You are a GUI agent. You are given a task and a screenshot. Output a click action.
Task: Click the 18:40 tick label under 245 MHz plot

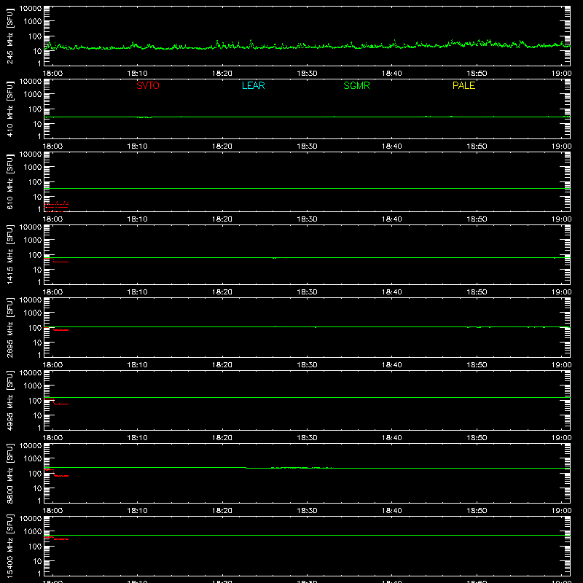point(392,74)
